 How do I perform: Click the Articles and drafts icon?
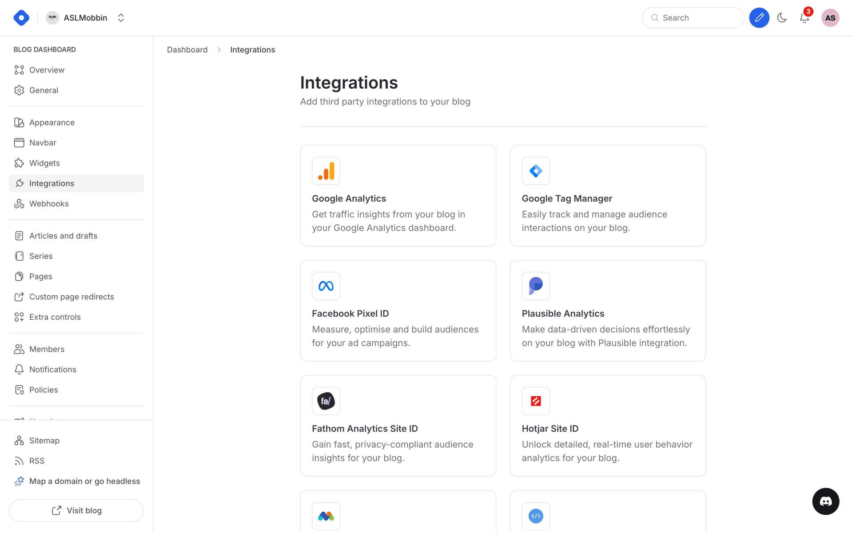point(19,236)
